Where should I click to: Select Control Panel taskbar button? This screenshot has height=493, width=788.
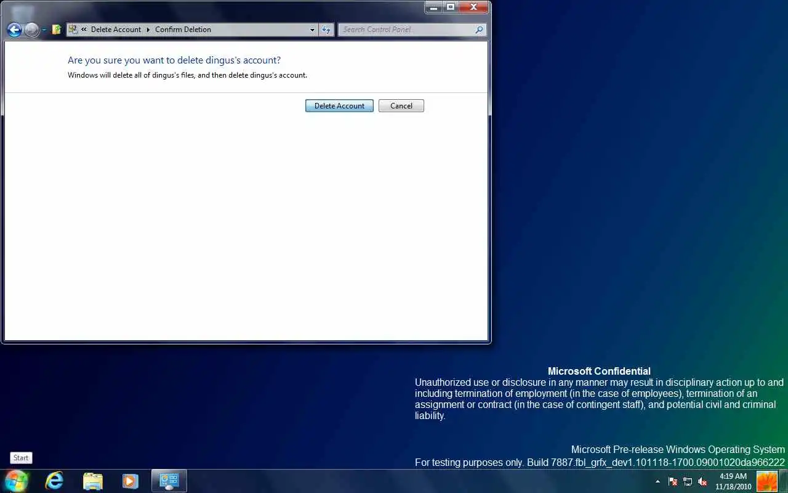coord(169,481)
